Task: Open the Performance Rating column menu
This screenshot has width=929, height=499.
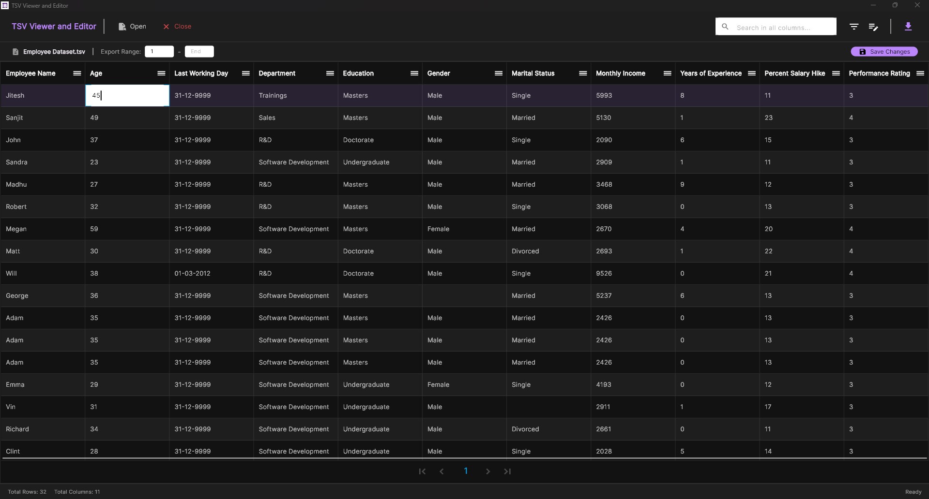Action: pos(920,73)
